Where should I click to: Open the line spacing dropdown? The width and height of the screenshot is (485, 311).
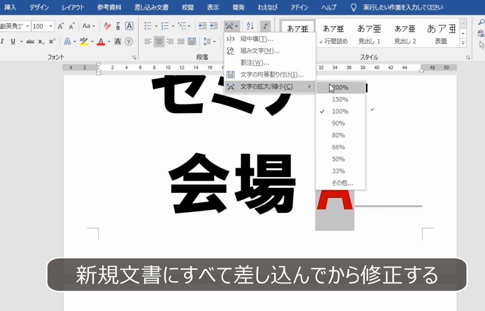point(208,42)
